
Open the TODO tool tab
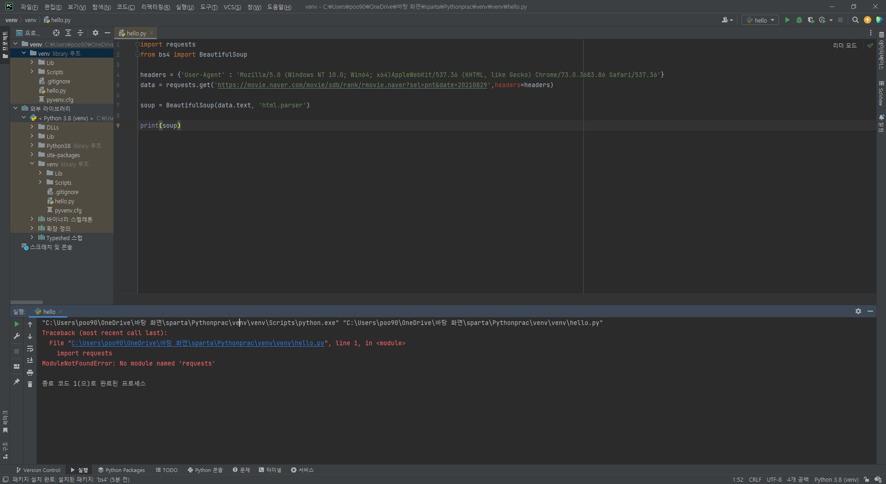(167, 470)
